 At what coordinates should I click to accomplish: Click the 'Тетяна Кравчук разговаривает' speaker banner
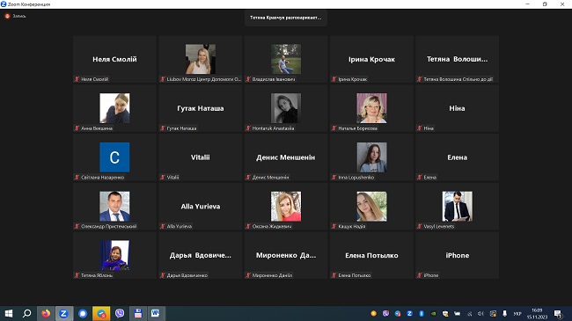click(286, 18)
